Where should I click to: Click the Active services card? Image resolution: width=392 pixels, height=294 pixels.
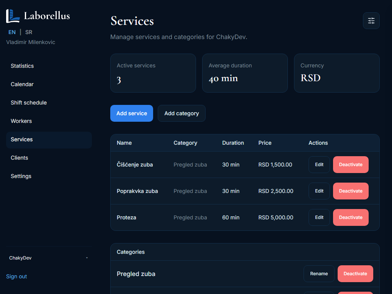point(153,73)
